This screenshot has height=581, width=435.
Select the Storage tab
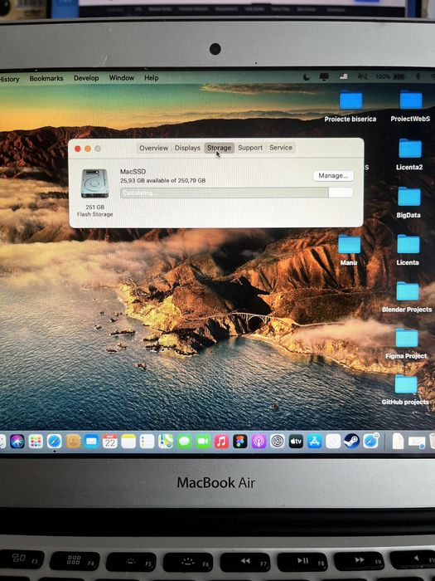tap(219, 148)
